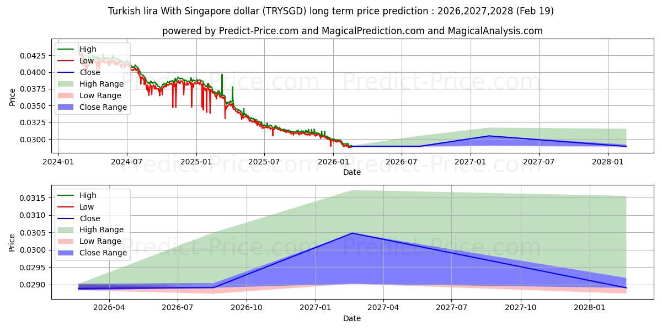This screenshot has width=662, height=331.
Task: Click the 'Price' y-axis label of the lower chart
Action: (13, 242)
